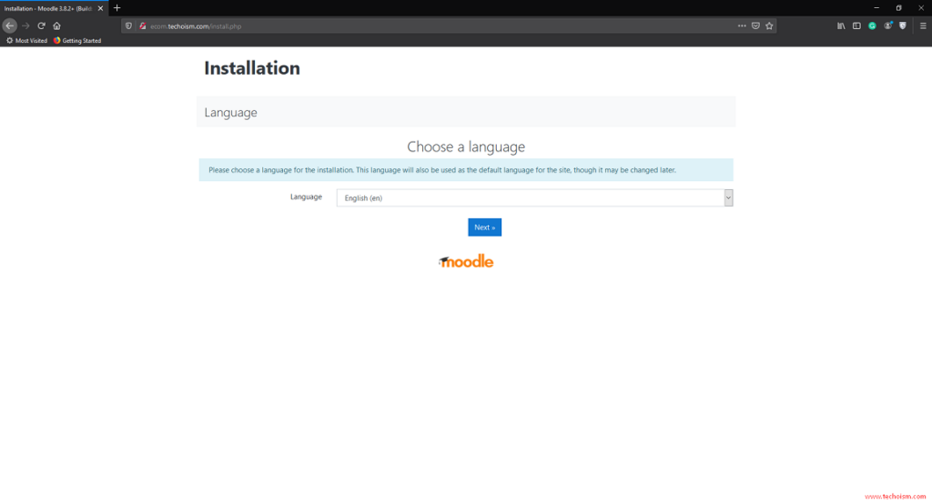Expand the Language dropdown list

click(534, 198)
